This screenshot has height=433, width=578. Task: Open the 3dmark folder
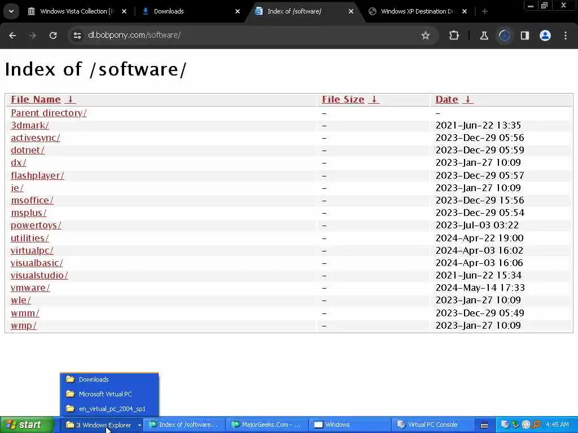[x=30, y=126]
